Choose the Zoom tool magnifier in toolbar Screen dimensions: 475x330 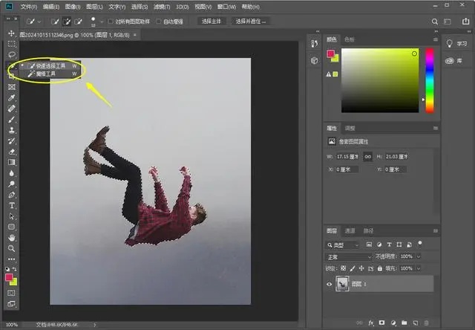point(12,248)
